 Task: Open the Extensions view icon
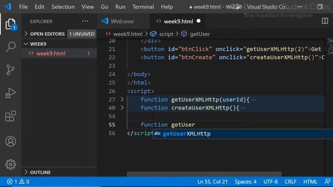[10, 116]
